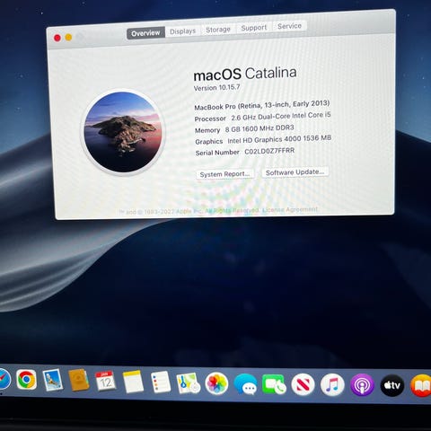Screen dimensions: 431x431
Task: Open the Photos app icon
Action: [x=216, y=383]
